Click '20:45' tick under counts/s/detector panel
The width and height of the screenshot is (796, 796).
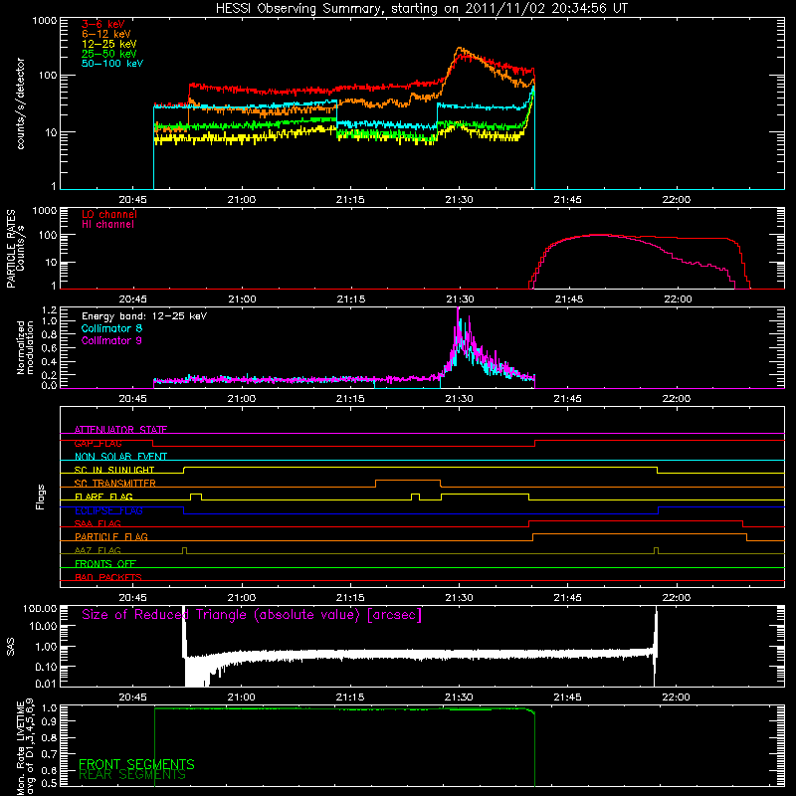click(132, 200)
